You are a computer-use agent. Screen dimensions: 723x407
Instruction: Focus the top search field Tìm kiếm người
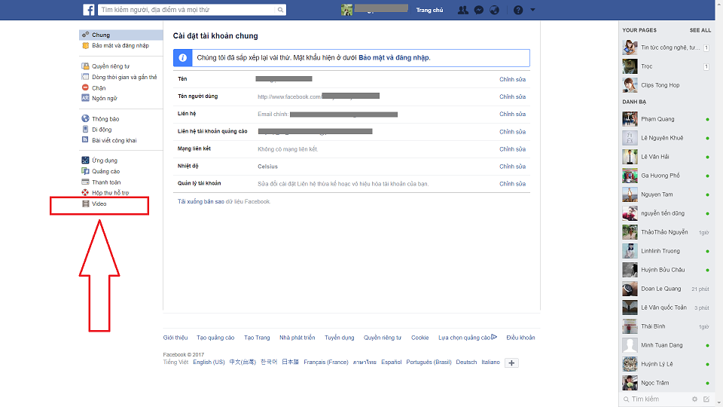(188, 10)
